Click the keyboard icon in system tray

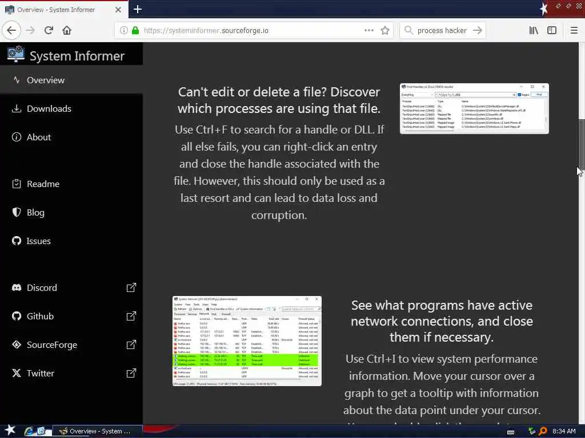pyautogui.click(x=511, y=432)
